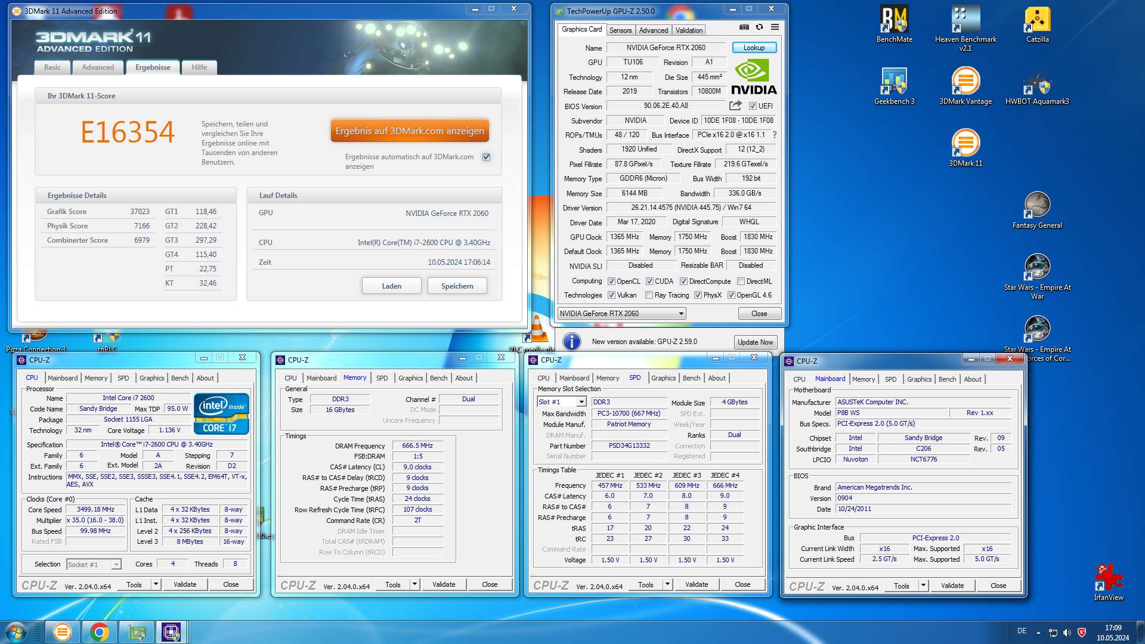Click the GPU-Z refresh icon
Viewport: 1145px width, 644px height.
(x=759, y=27)
